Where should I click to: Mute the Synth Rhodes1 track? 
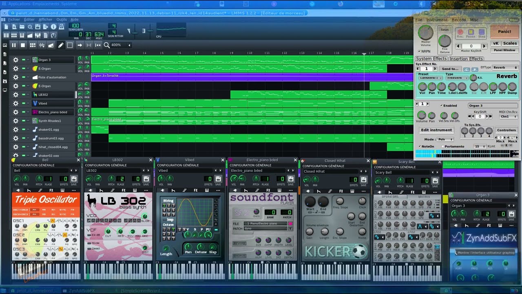coord(24,121)
